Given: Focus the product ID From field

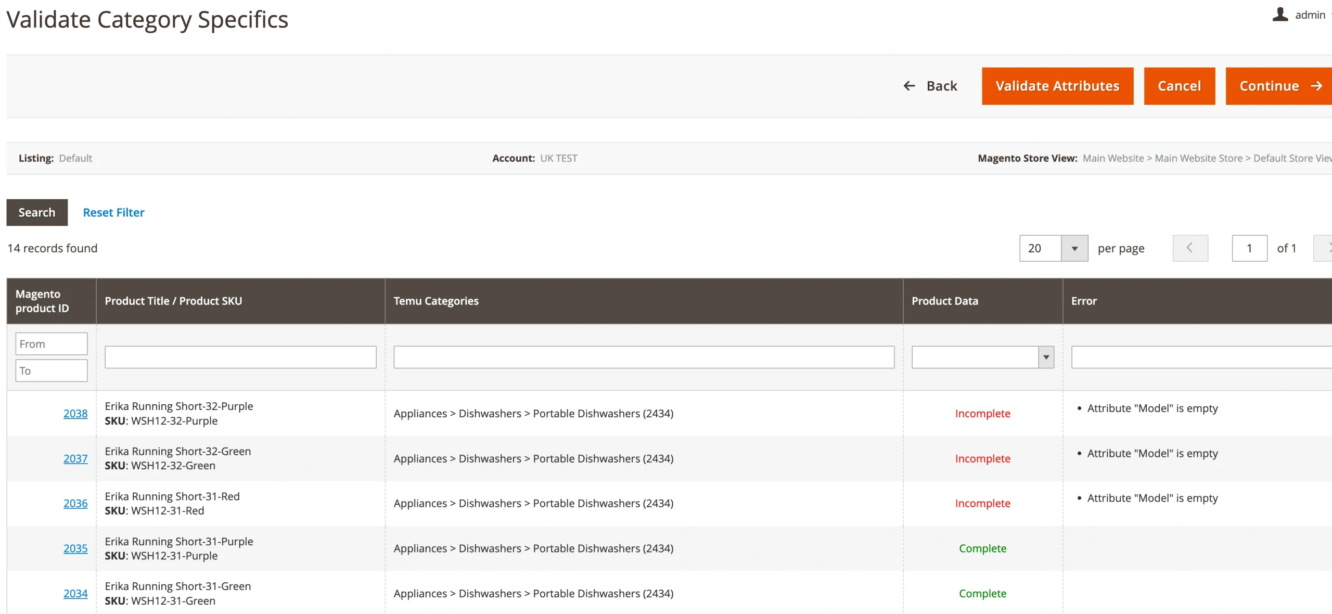Looking at the screenshot, I should [x=51, y=344].
